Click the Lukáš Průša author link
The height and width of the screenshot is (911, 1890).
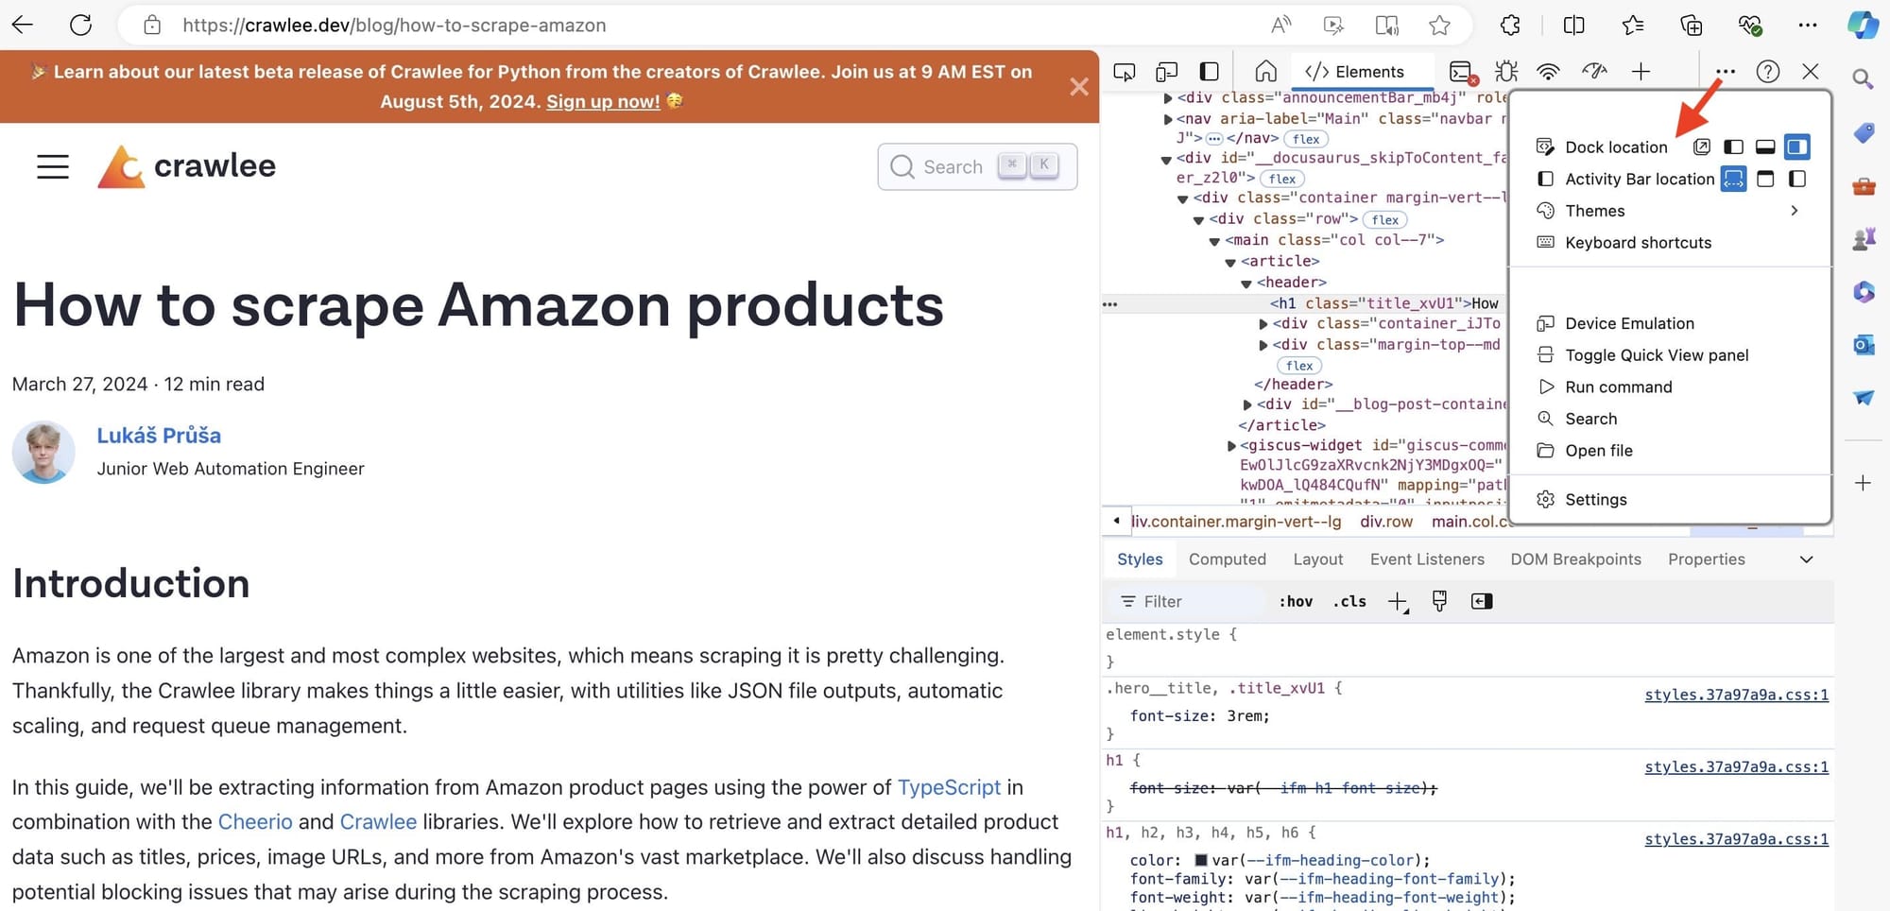coord(159,436)
